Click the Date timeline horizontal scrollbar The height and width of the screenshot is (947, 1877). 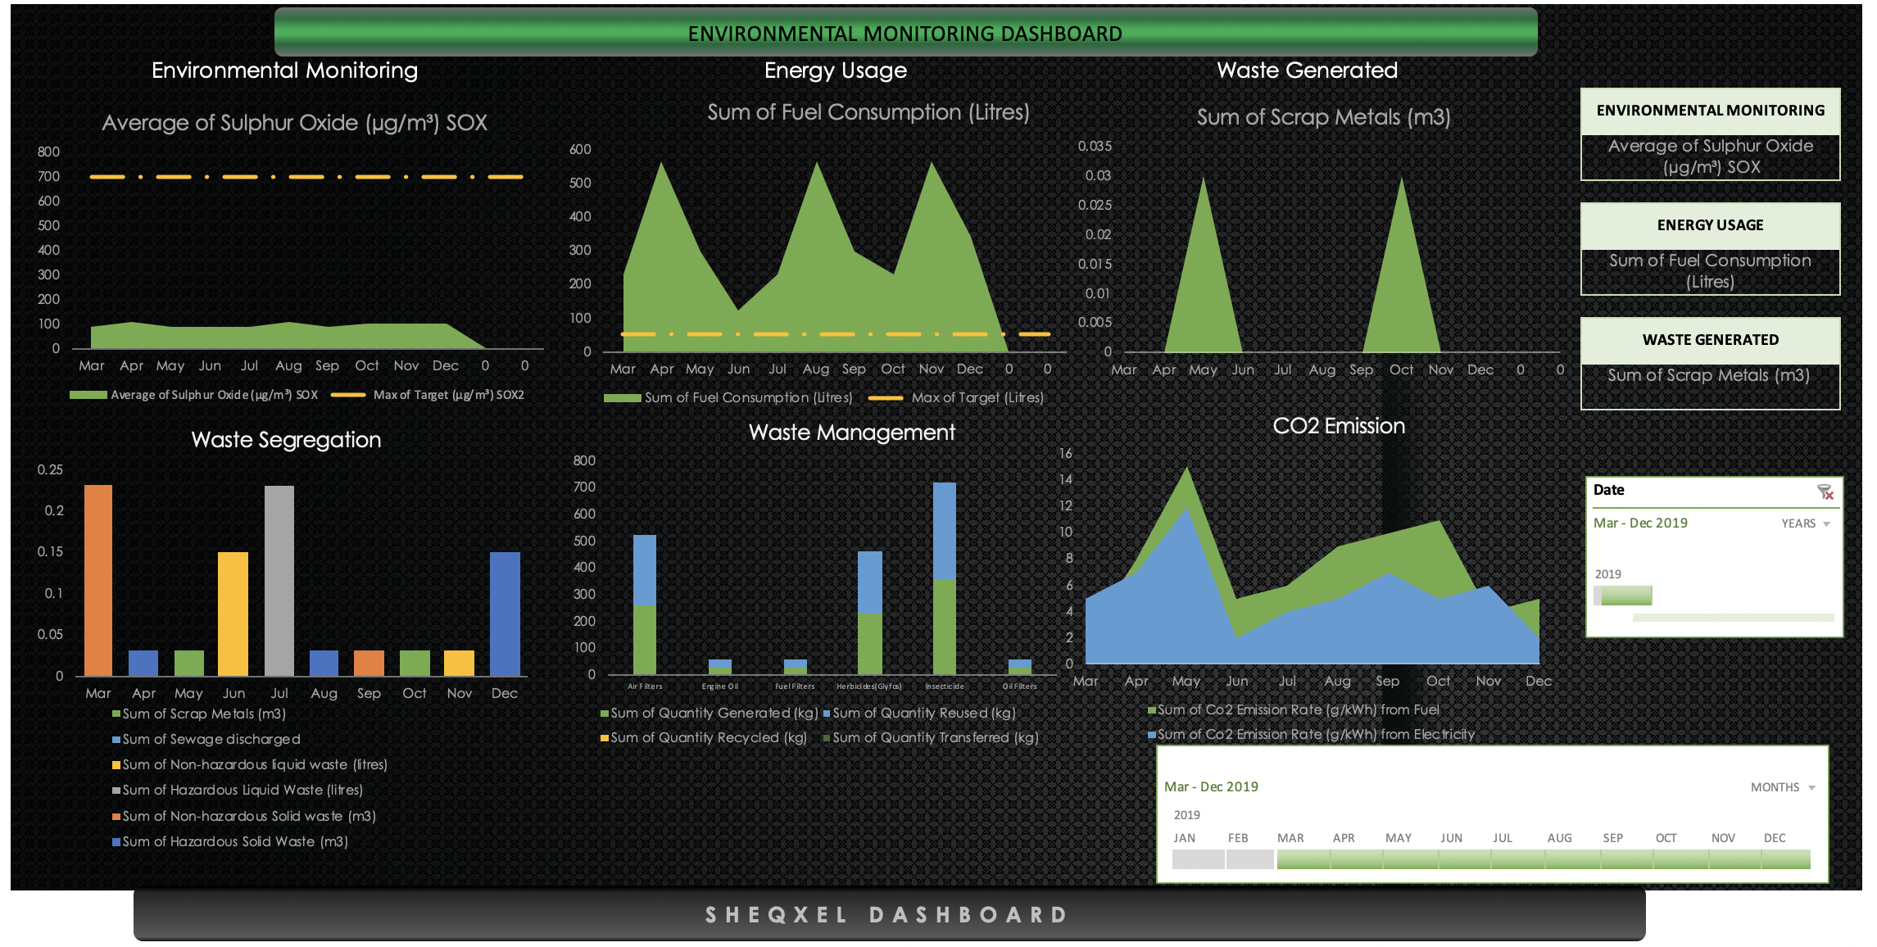pyautogui.click(x=1733, y=618)
